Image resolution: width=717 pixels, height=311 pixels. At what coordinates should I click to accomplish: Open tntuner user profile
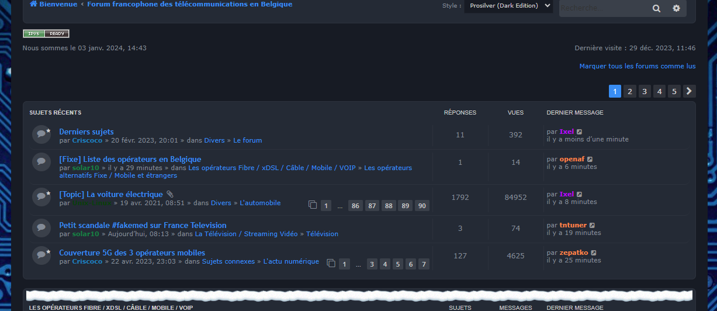point(573,225)
